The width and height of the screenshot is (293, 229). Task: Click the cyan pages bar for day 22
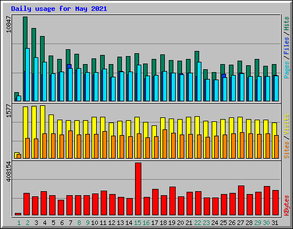(199, 81)
